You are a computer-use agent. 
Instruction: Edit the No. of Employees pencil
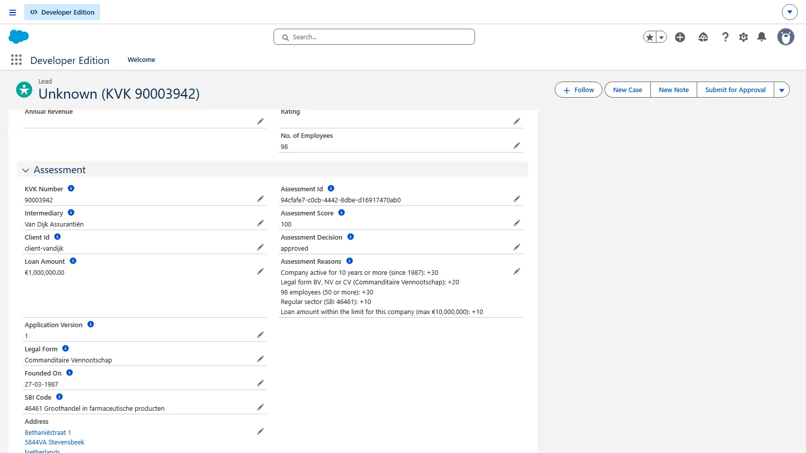click(x=517, y=145)
